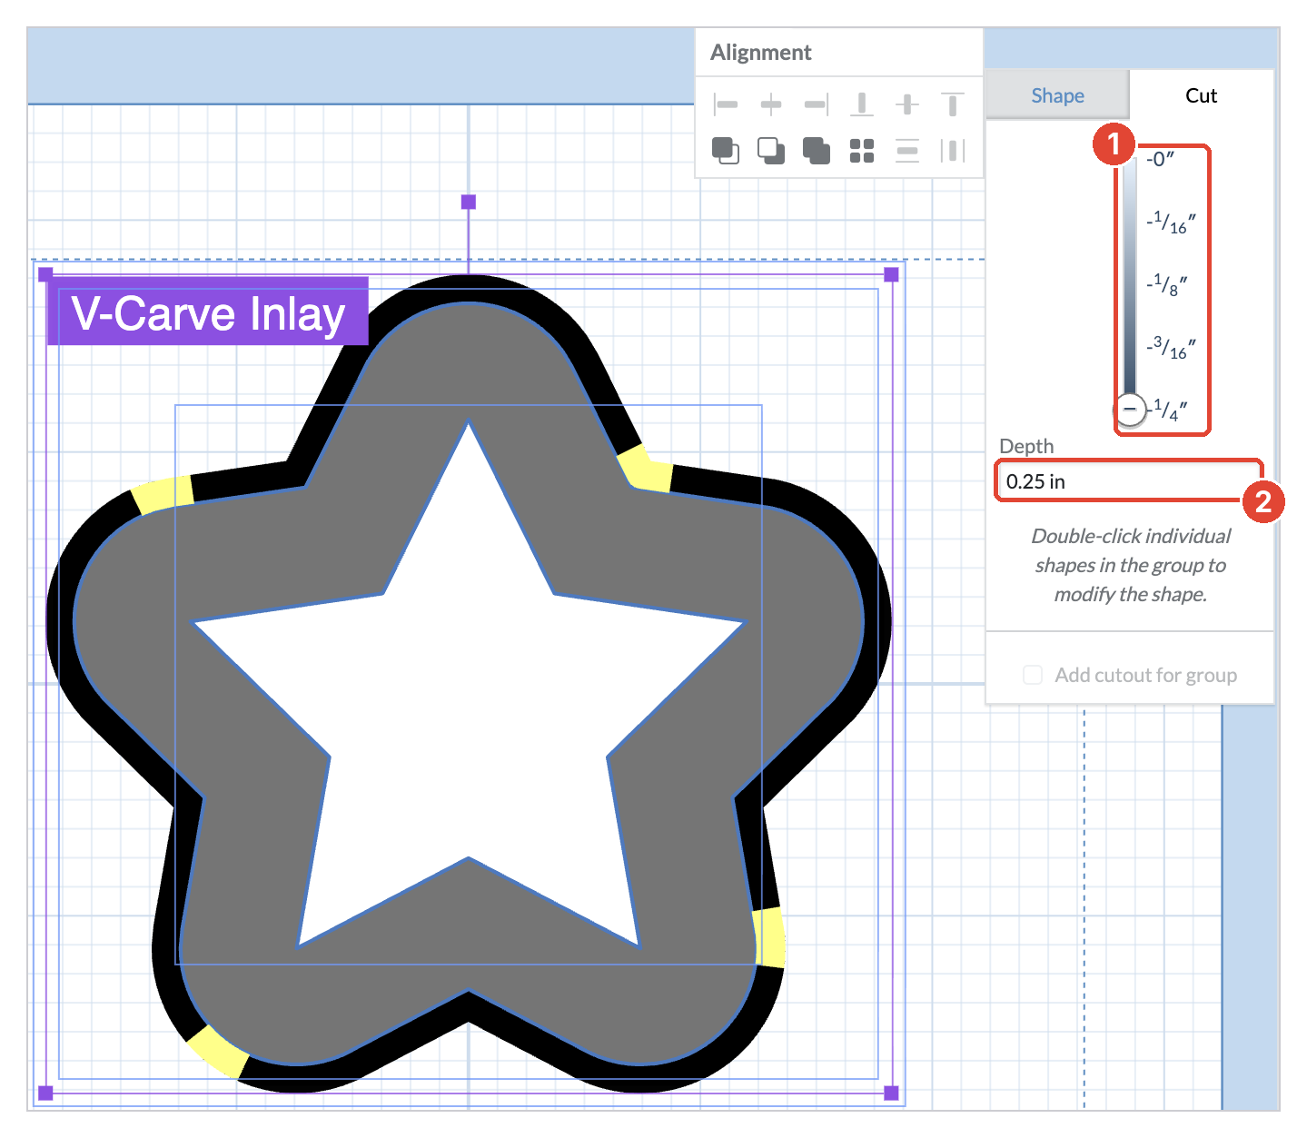Screen dimensions: 1307x1138
Task: Click the cut depth slider handle
Action: pyautogui.click(x=1129, y=409)
